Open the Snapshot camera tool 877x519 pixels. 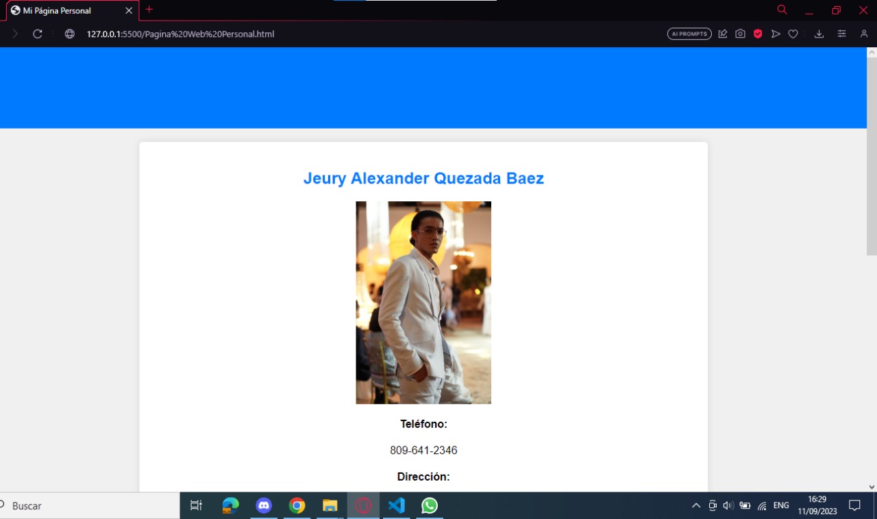point(740,34)
